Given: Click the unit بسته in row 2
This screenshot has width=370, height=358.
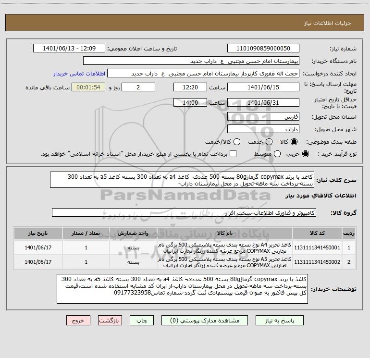Looking at the screenshot, I should click(x=133, y=262).
